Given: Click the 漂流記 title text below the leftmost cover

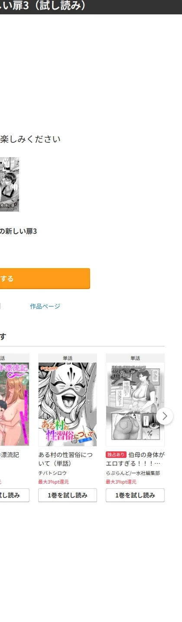Looking at the screenshot, I should (x=10, y=455).
